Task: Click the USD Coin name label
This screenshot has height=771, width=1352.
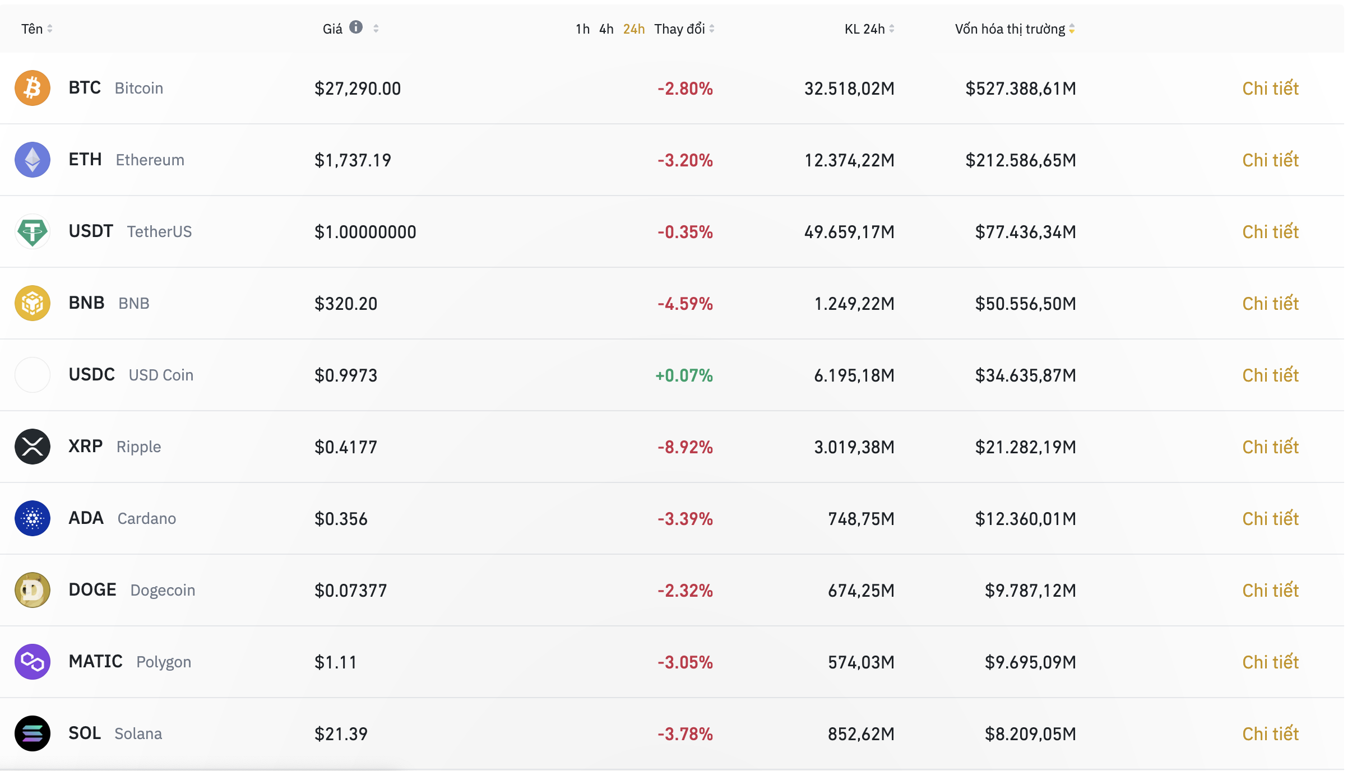Action: tap(161, 375)
